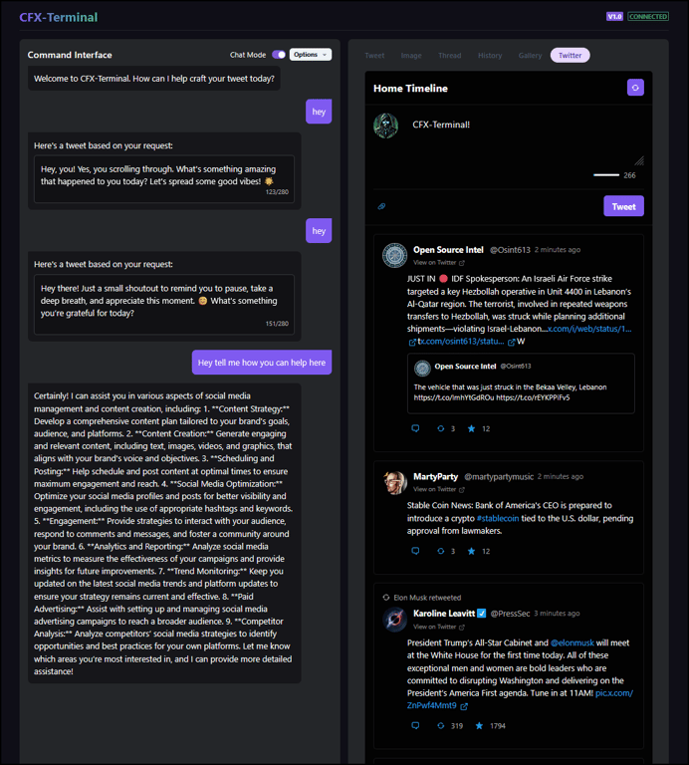Screen dimensions: 689x765
Task: Select the Thread tab
Action: tap(450, 56)
